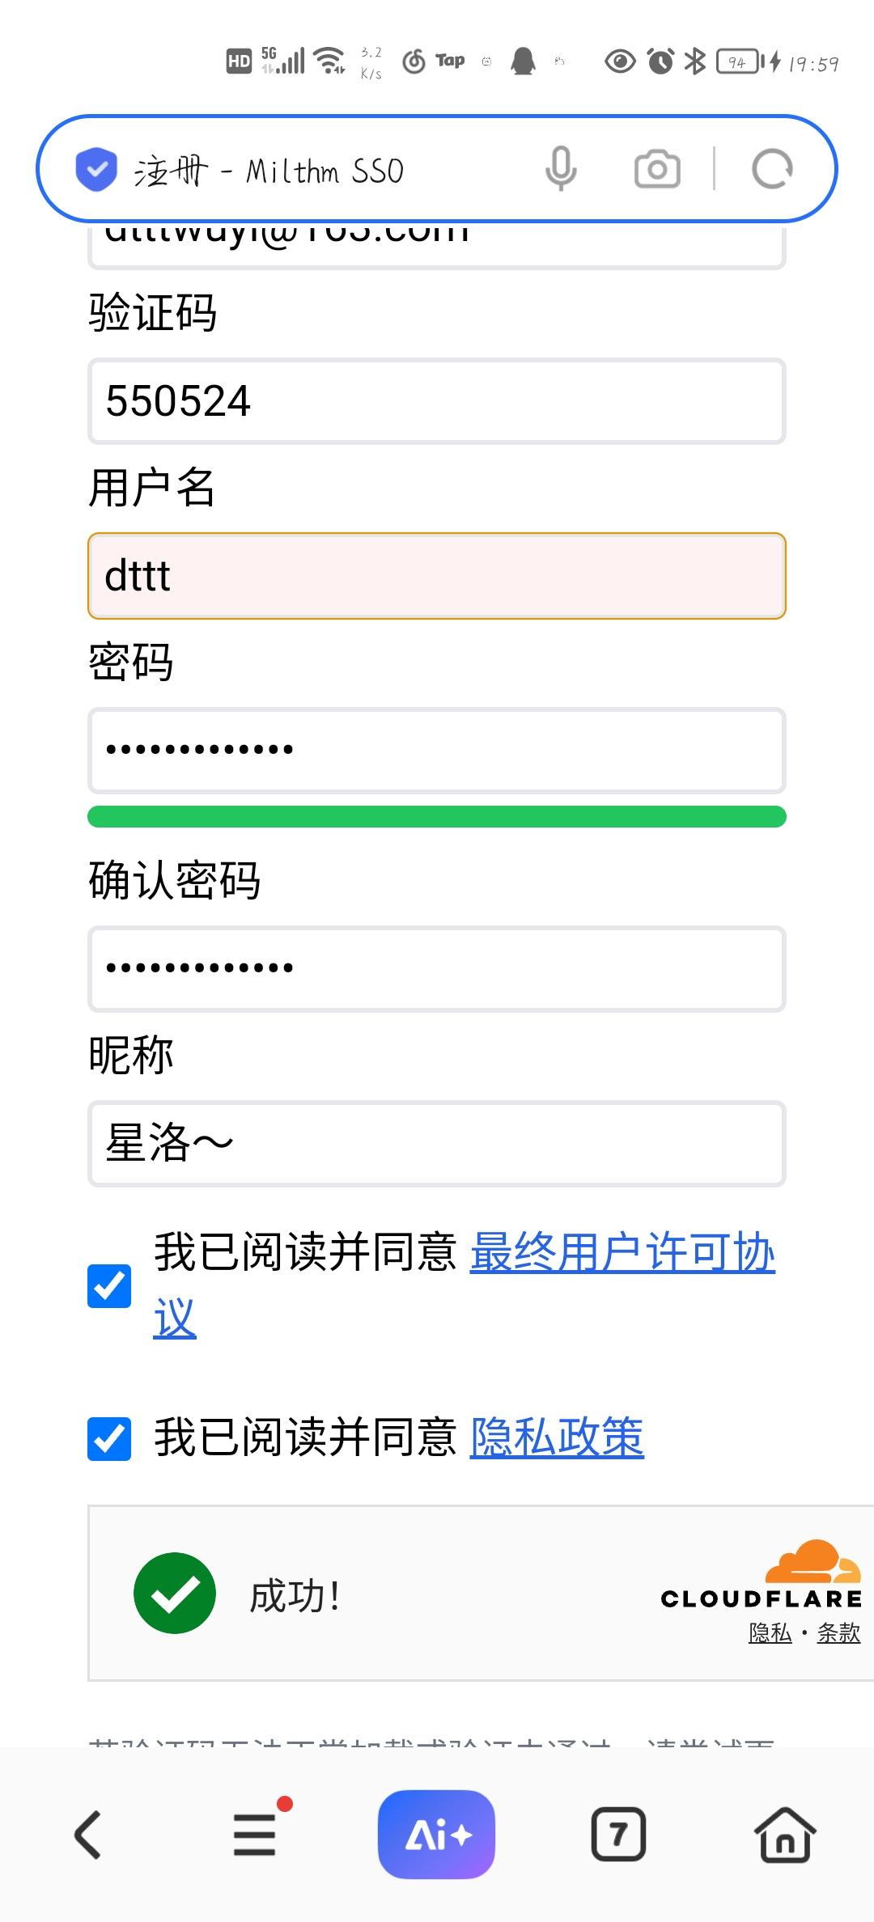Launch the Ai+ assistant button

pos(436,1835)
